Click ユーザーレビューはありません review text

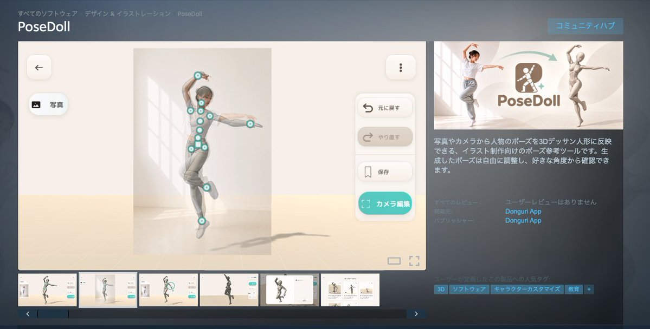550,202
